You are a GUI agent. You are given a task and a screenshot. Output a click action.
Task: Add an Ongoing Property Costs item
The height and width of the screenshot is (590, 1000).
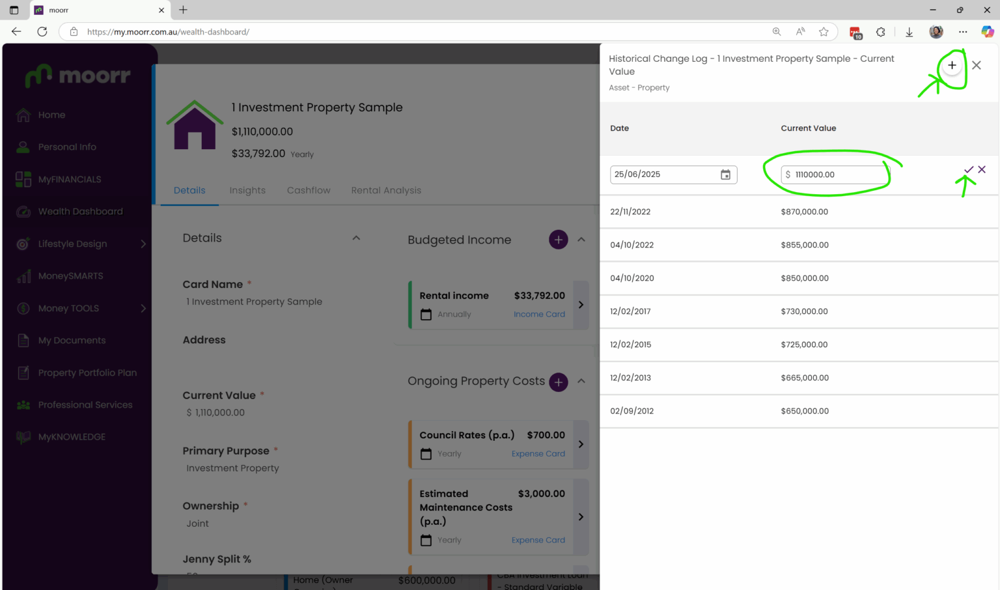[x=558, y=382]
